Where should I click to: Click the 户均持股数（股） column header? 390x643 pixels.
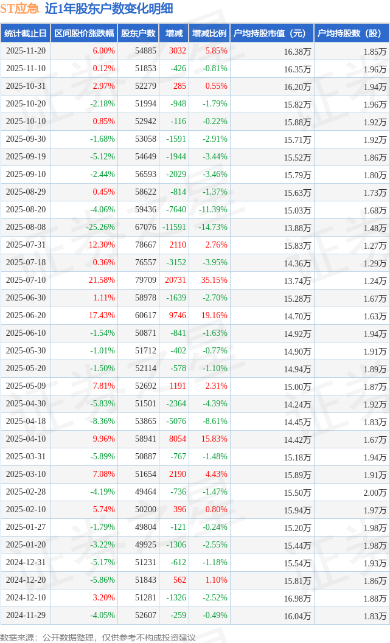pos(352,33)
